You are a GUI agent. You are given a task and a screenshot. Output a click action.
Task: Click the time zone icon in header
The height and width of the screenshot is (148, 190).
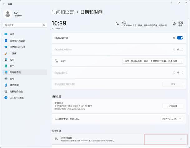117,24
